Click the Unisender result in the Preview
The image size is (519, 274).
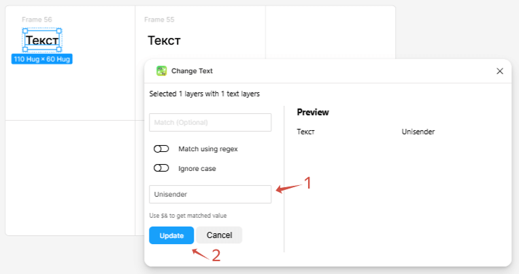(418, 132)
